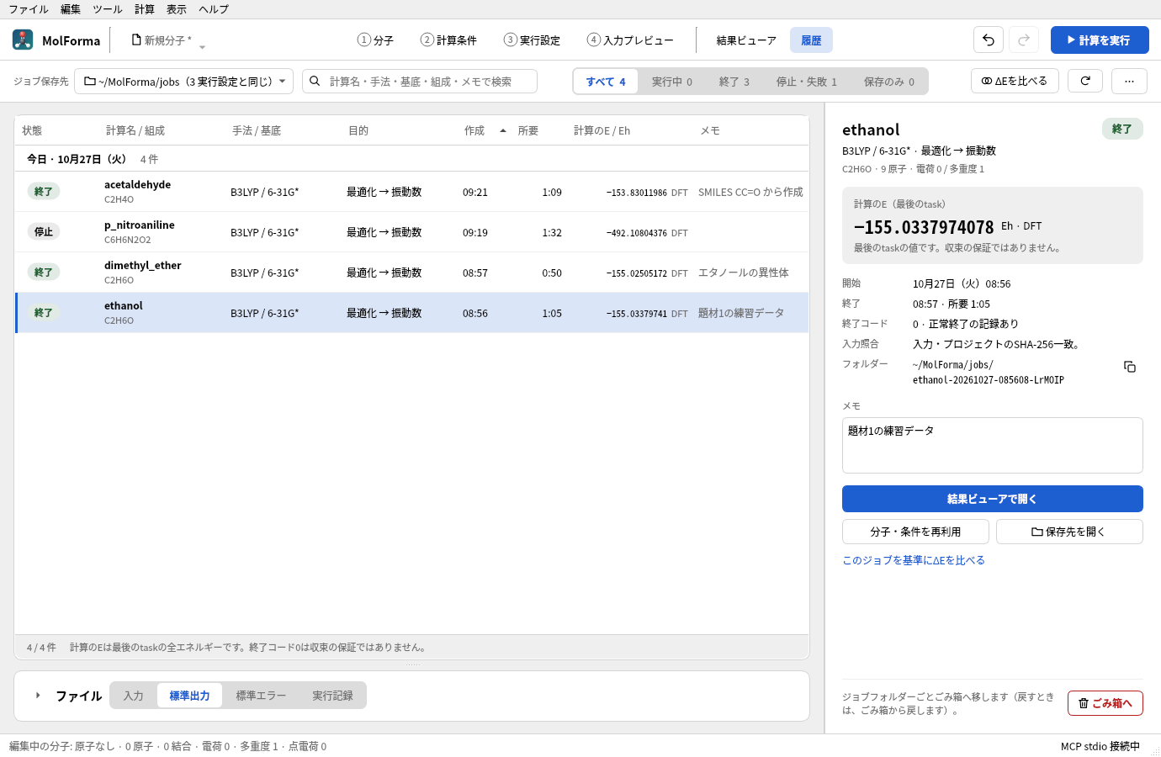This screenshot has width=1161, height=757.
Task: Click the ascending sort arrow by 作成
Action: (503, 130)
